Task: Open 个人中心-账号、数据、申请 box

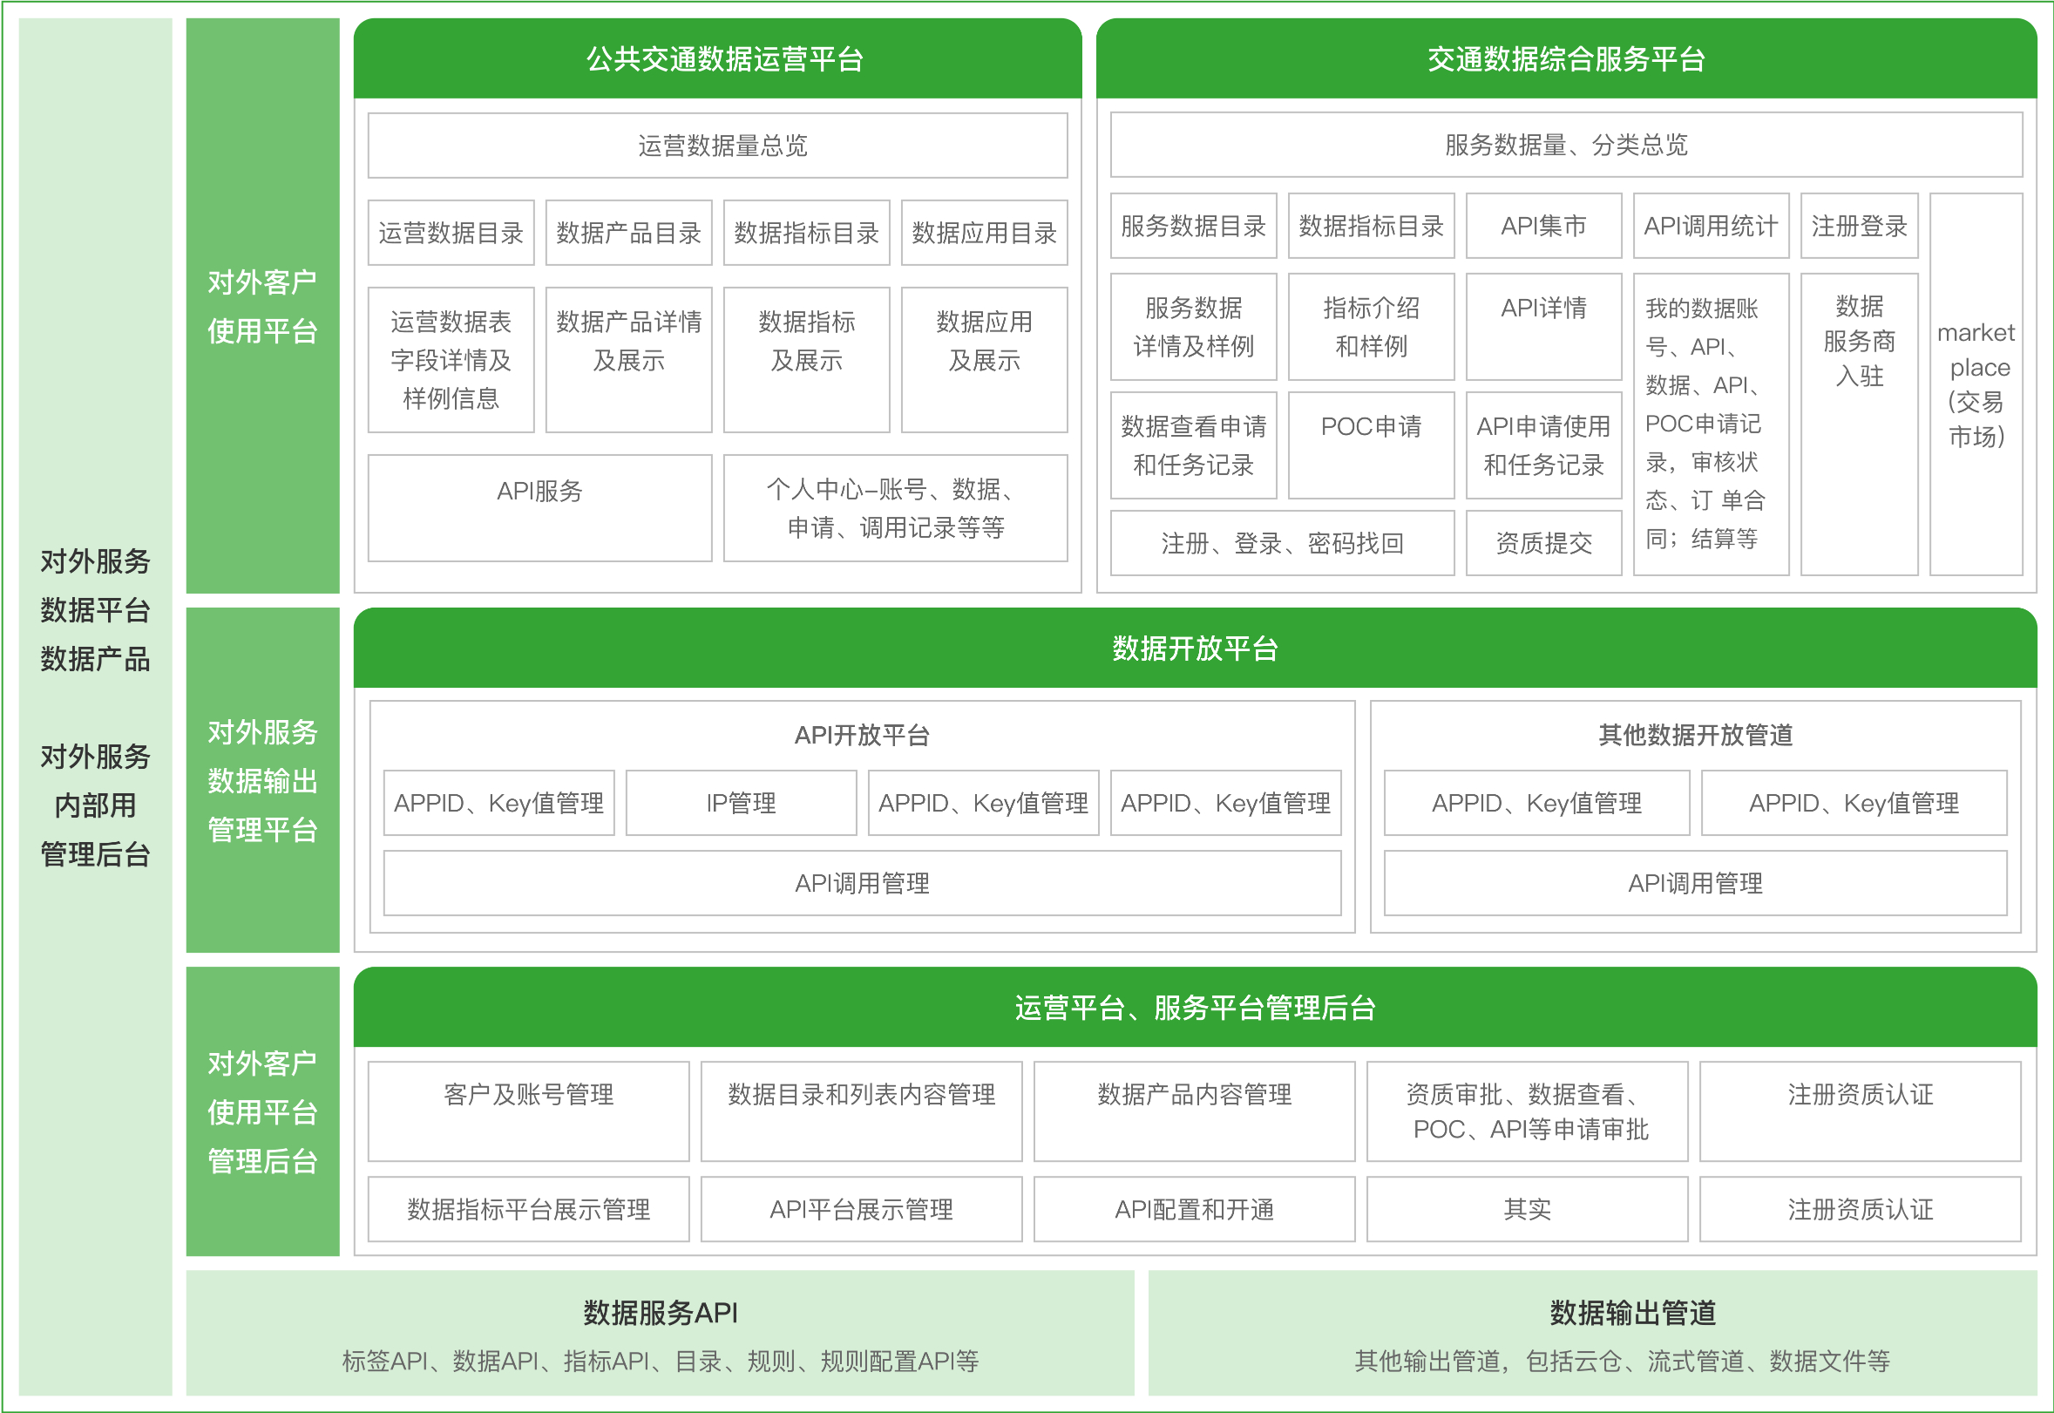Action: pyautogui.click(x=896, y=508)
